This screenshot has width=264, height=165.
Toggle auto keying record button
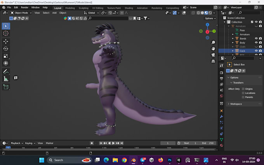tap(92, 143)
